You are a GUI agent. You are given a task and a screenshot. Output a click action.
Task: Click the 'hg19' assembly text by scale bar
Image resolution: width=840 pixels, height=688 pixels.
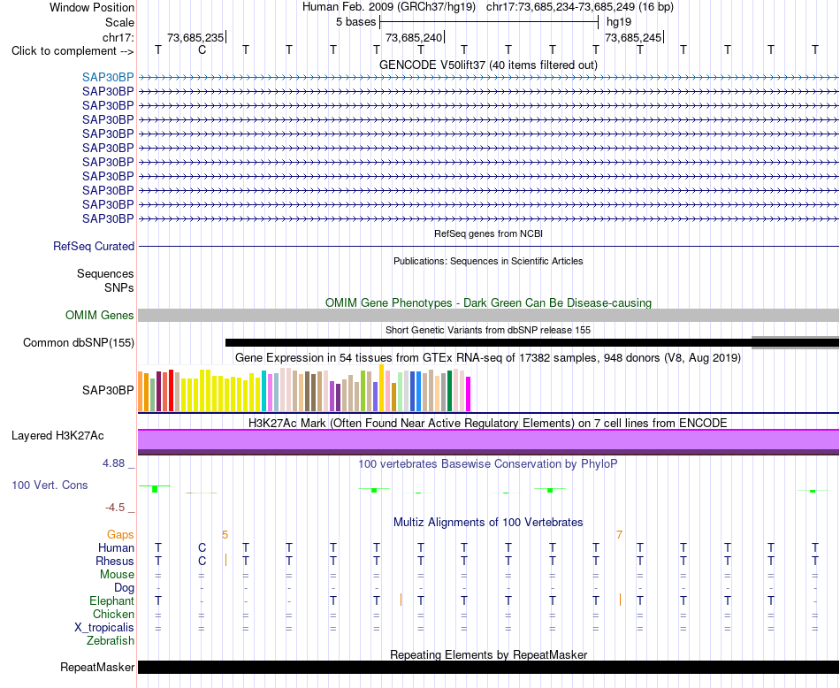[619, 22]
